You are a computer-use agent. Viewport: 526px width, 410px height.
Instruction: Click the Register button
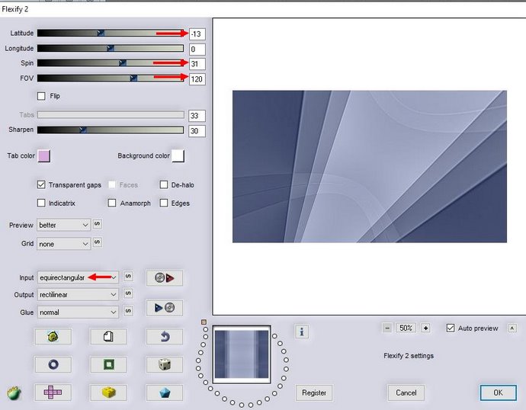click(314, 392)
